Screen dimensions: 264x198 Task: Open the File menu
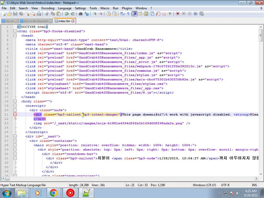[4, 8]
